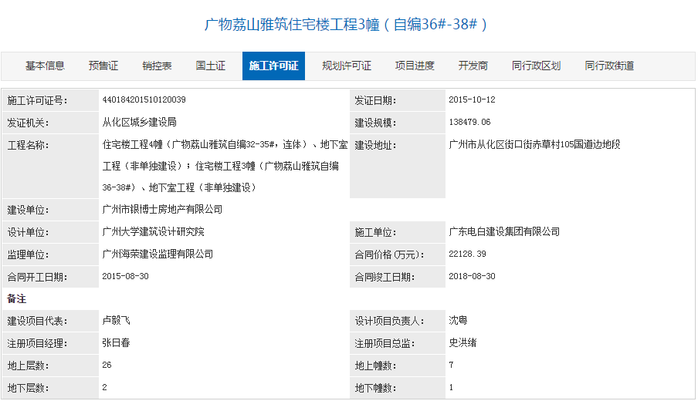Click contract completion date 2018-08-30
The height and width of the screenshot is (401, 698).
coord(472,275)
